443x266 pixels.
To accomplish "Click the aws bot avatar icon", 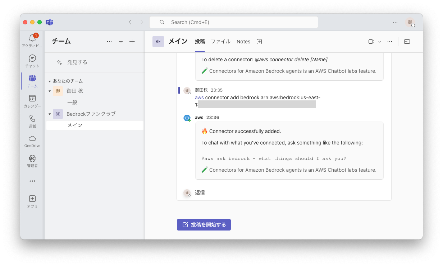I will point(187,118).
